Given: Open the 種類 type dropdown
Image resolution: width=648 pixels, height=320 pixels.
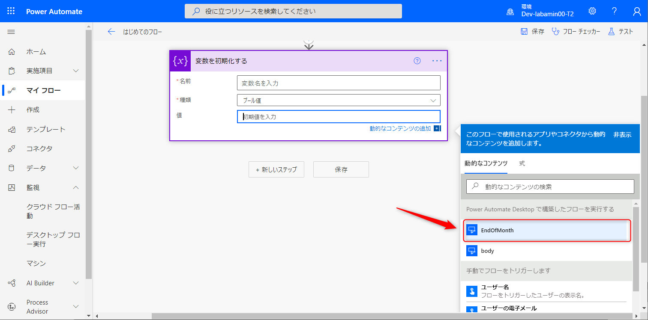Looking at the screenshot, I should (x=339, y=100).
